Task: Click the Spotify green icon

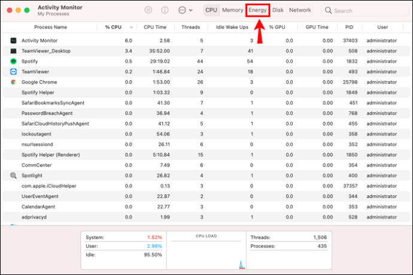Action: [13, 62]
